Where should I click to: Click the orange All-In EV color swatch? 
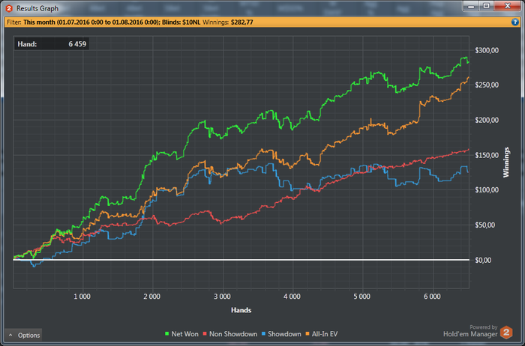pos(307,334)
